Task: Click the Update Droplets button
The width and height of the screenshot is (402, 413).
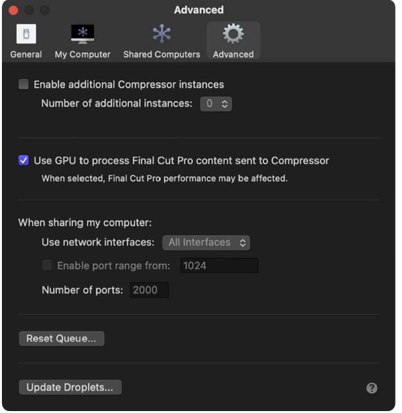Action: (x=69, y=387)
